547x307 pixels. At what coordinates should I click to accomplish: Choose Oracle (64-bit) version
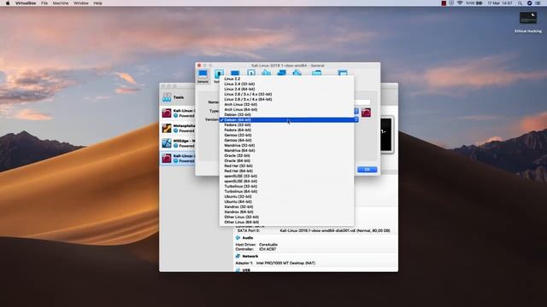tap(287, 161)
